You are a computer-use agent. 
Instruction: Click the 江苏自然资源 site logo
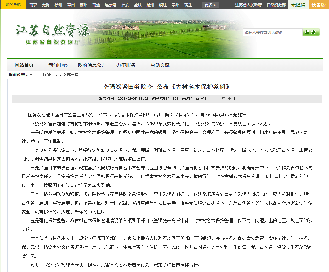tap(53, 34)
